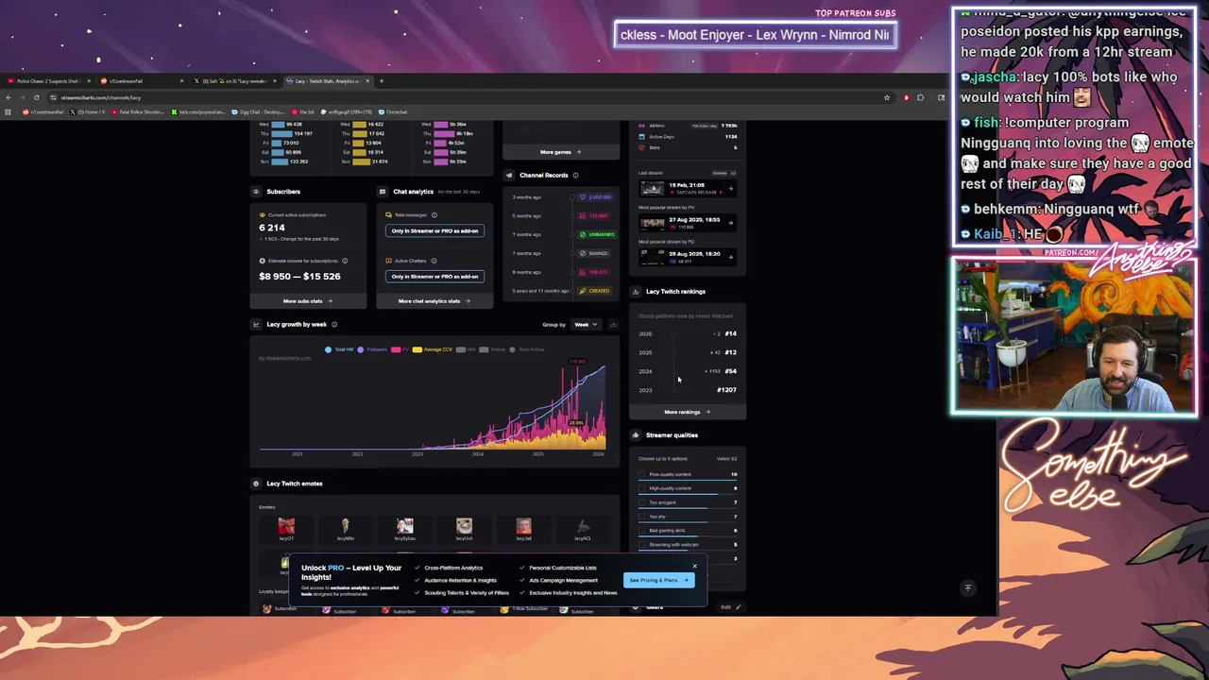Check the Bad gaming skills option
The image size is (1209, 680).
point(642,531)
